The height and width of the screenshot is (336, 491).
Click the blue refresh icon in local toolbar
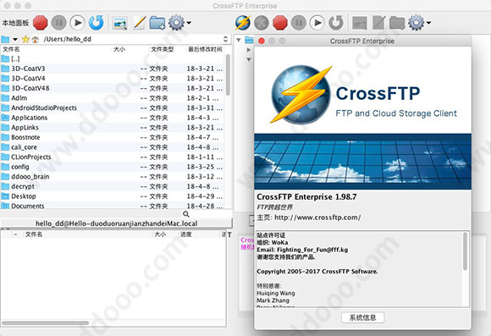tap(96, 23)
